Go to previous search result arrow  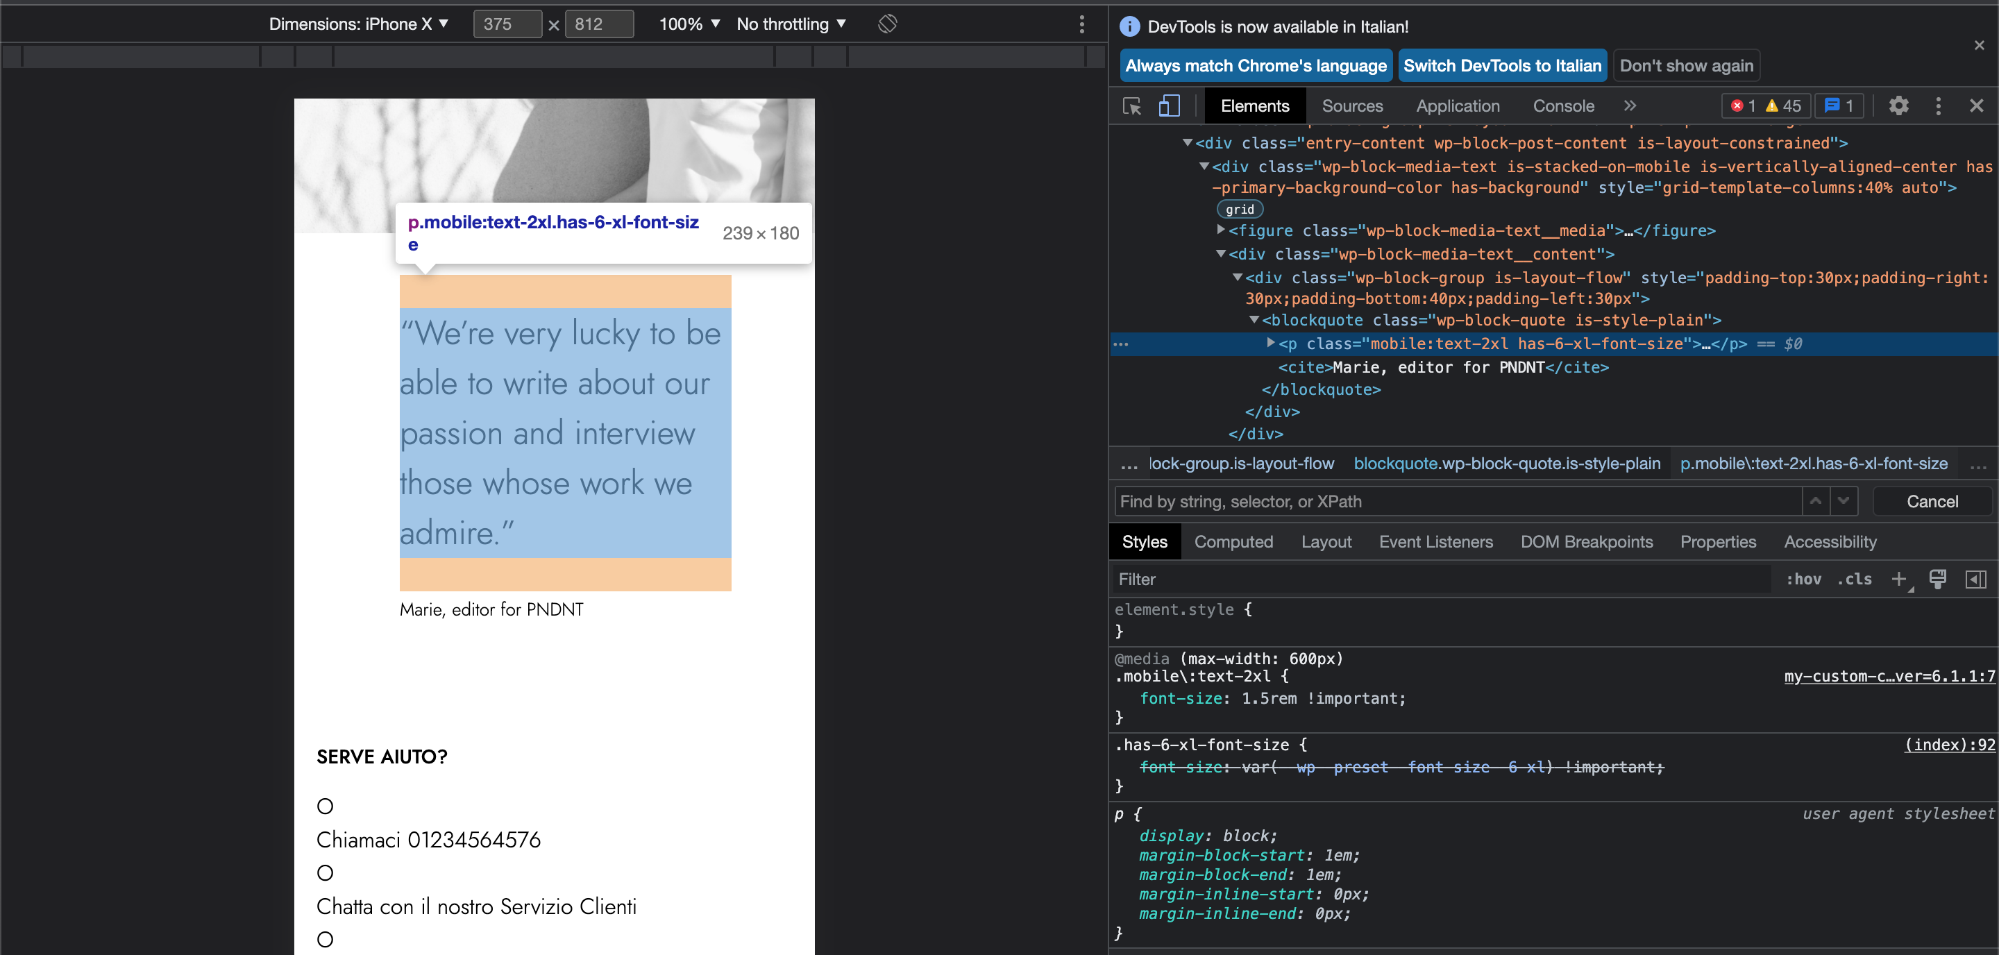(1815, 501)
